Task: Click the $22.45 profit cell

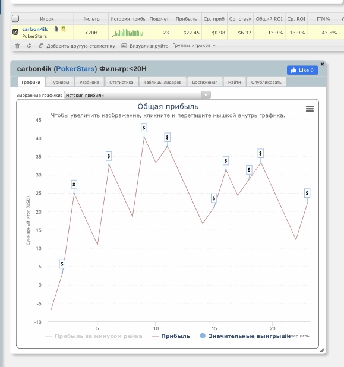Action: pyautogui.click(x=186, y=33)
